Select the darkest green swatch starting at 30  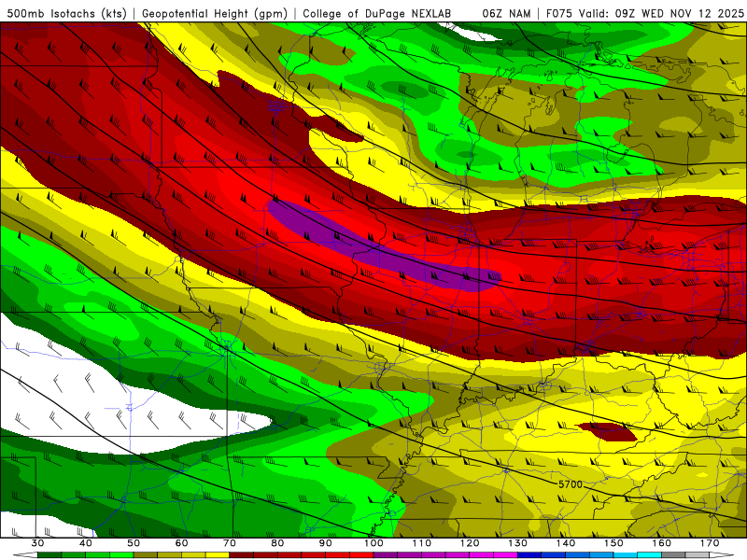pyautogui.click(x=49, y=554)
